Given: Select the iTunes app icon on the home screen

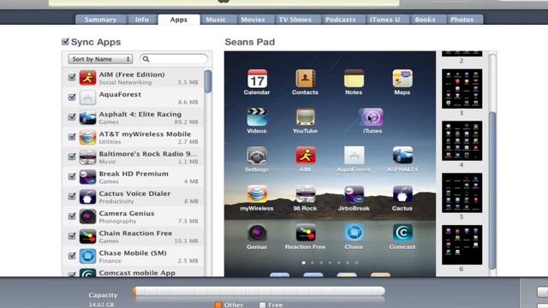Looking at the screenshot, I should click(x=372, y=117).
